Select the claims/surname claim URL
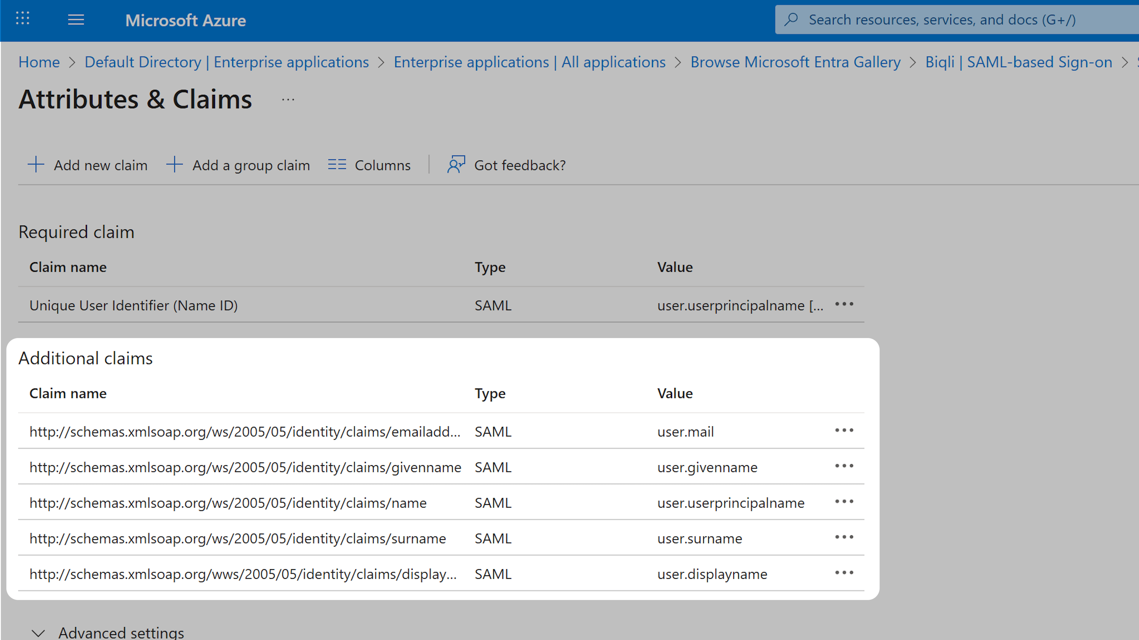Viewport: 1139px width, 640px height. tap(237, 538)
